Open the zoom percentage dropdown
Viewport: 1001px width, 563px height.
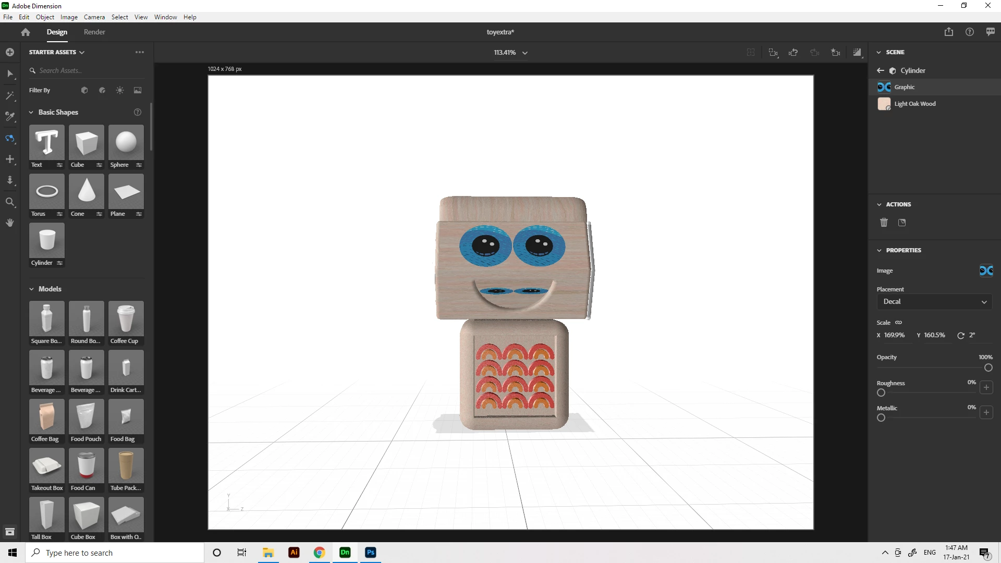(x=524, y=53)
